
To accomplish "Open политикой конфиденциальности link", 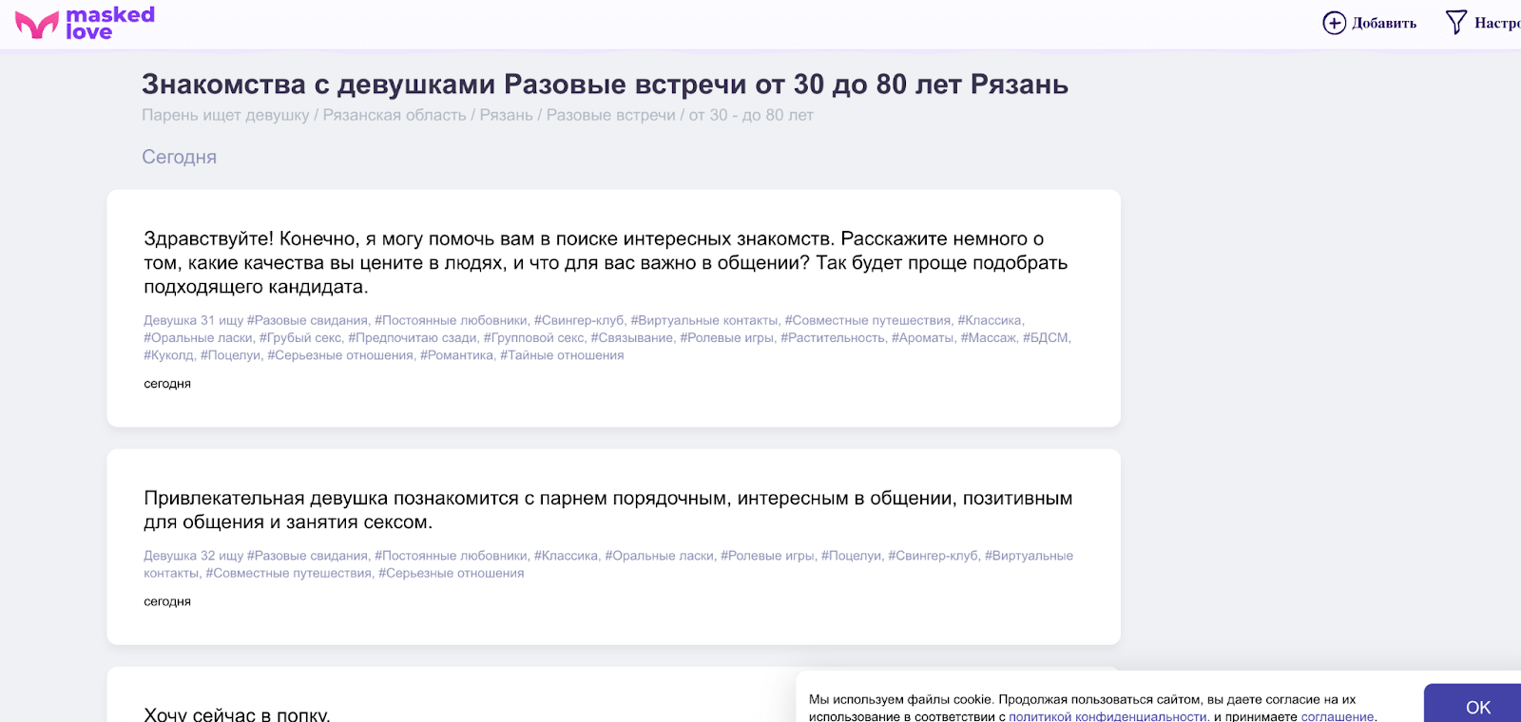I will pos(1109,716).
